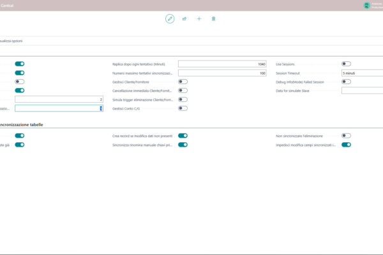383x255 pixels.
Task: Click the plus New record icon
Action: pos(199,18)
